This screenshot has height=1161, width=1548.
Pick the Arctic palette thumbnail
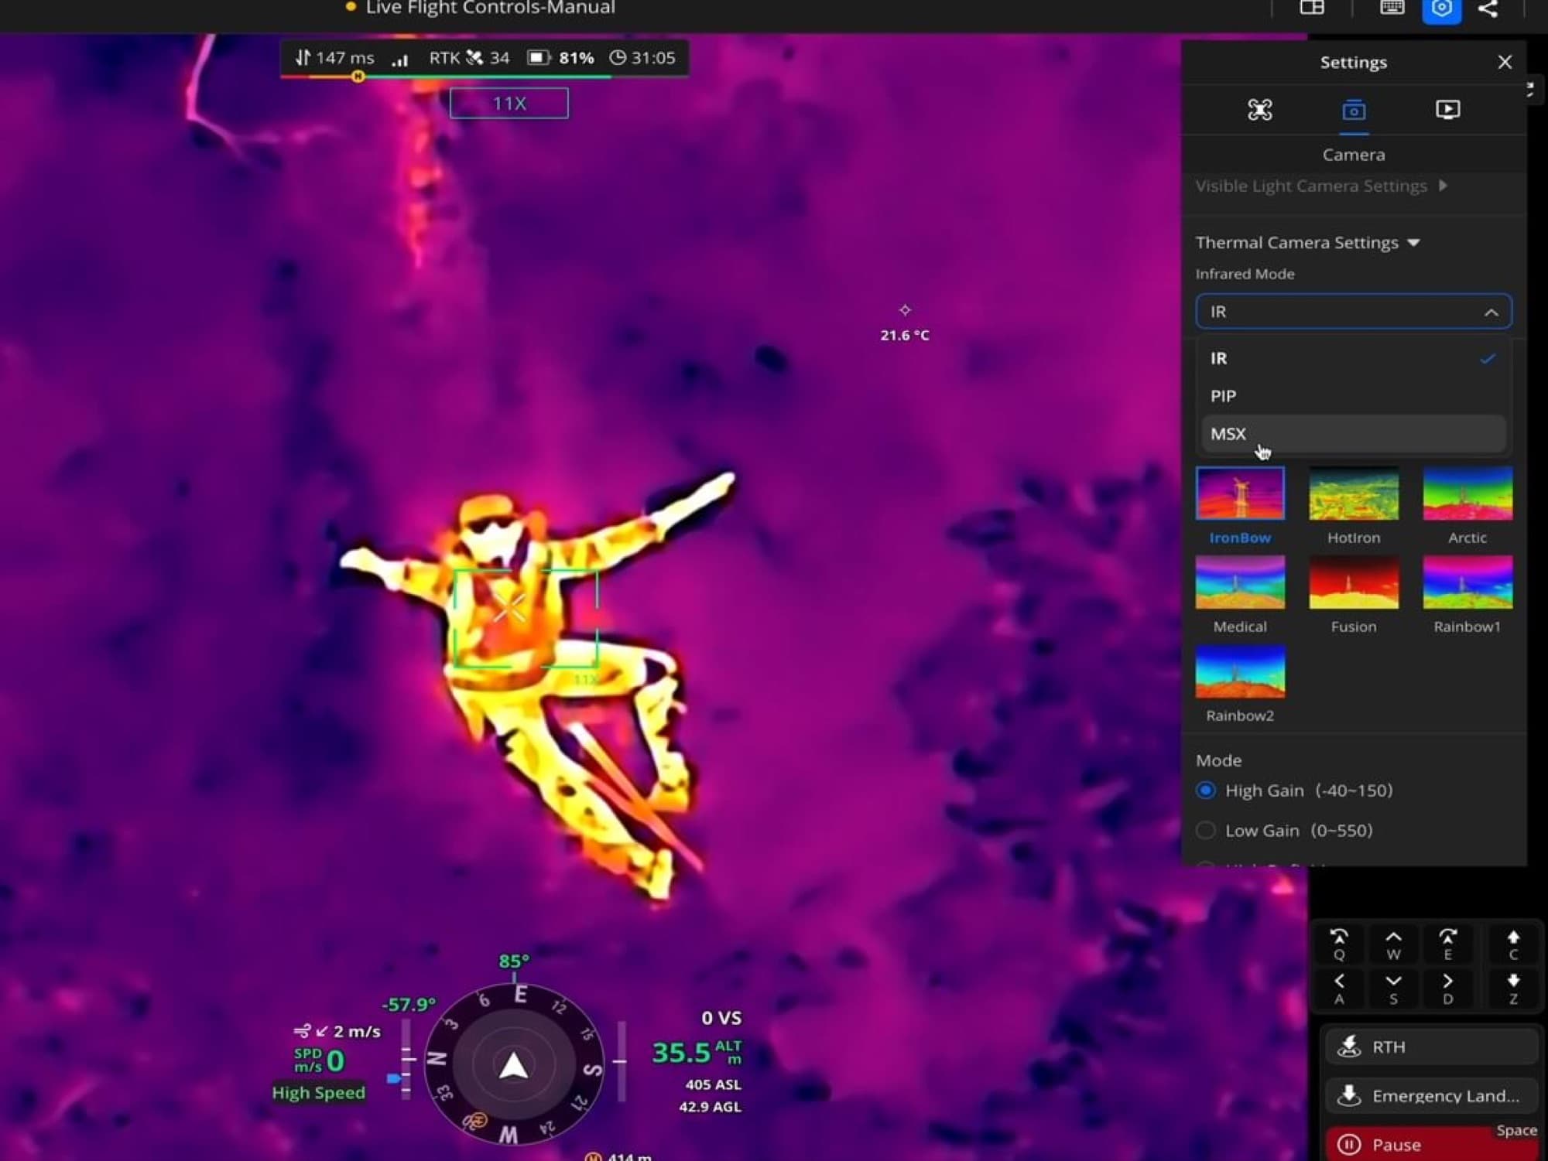point(1468,493)
